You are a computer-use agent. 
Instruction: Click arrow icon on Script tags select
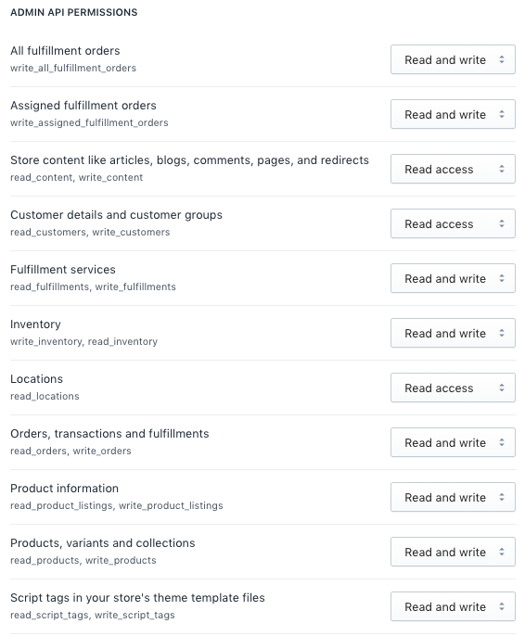click(502, 607)
